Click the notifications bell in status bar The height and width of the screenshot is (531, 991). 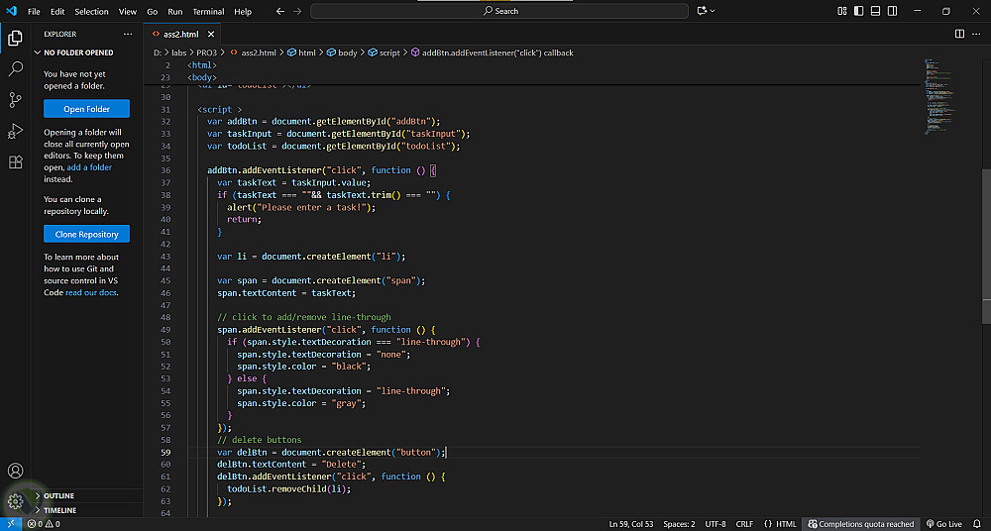click(x=978, y=524)
